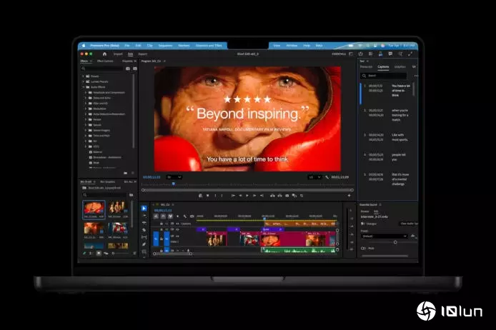The height and width of the screenshot is (330, 496).
Task: Click the new custom bin folder icon in Effects
Action: [125, 172]
